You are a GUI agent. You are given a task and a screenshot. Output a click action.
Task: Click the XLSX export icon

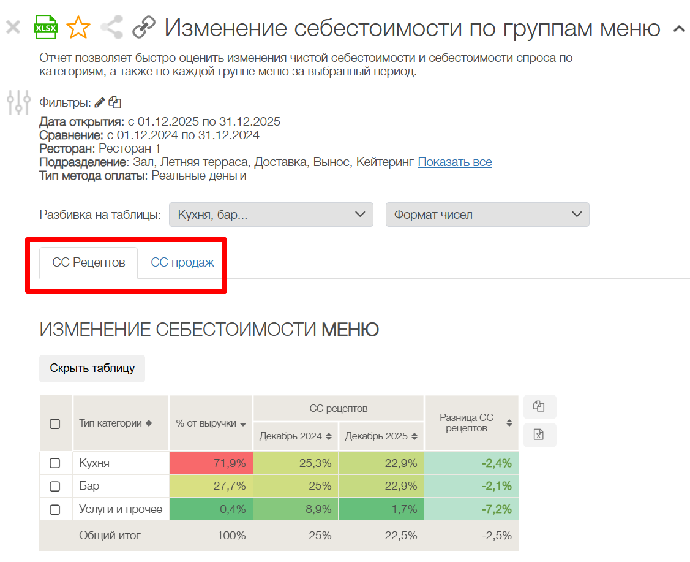click(x=45, y=28)
